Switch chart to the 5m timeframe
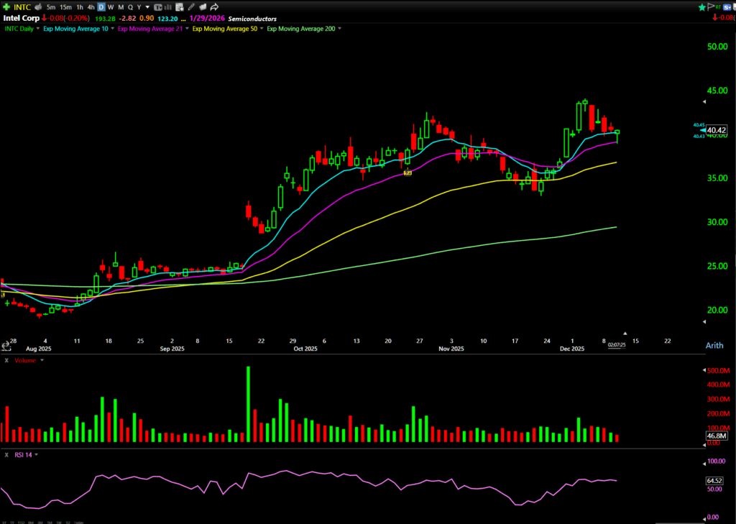The image size is (736, 524). (x=51, y=6)
